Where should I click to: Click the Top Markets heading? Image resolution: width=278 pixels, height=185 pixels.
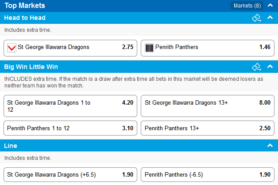pos(25,5)
